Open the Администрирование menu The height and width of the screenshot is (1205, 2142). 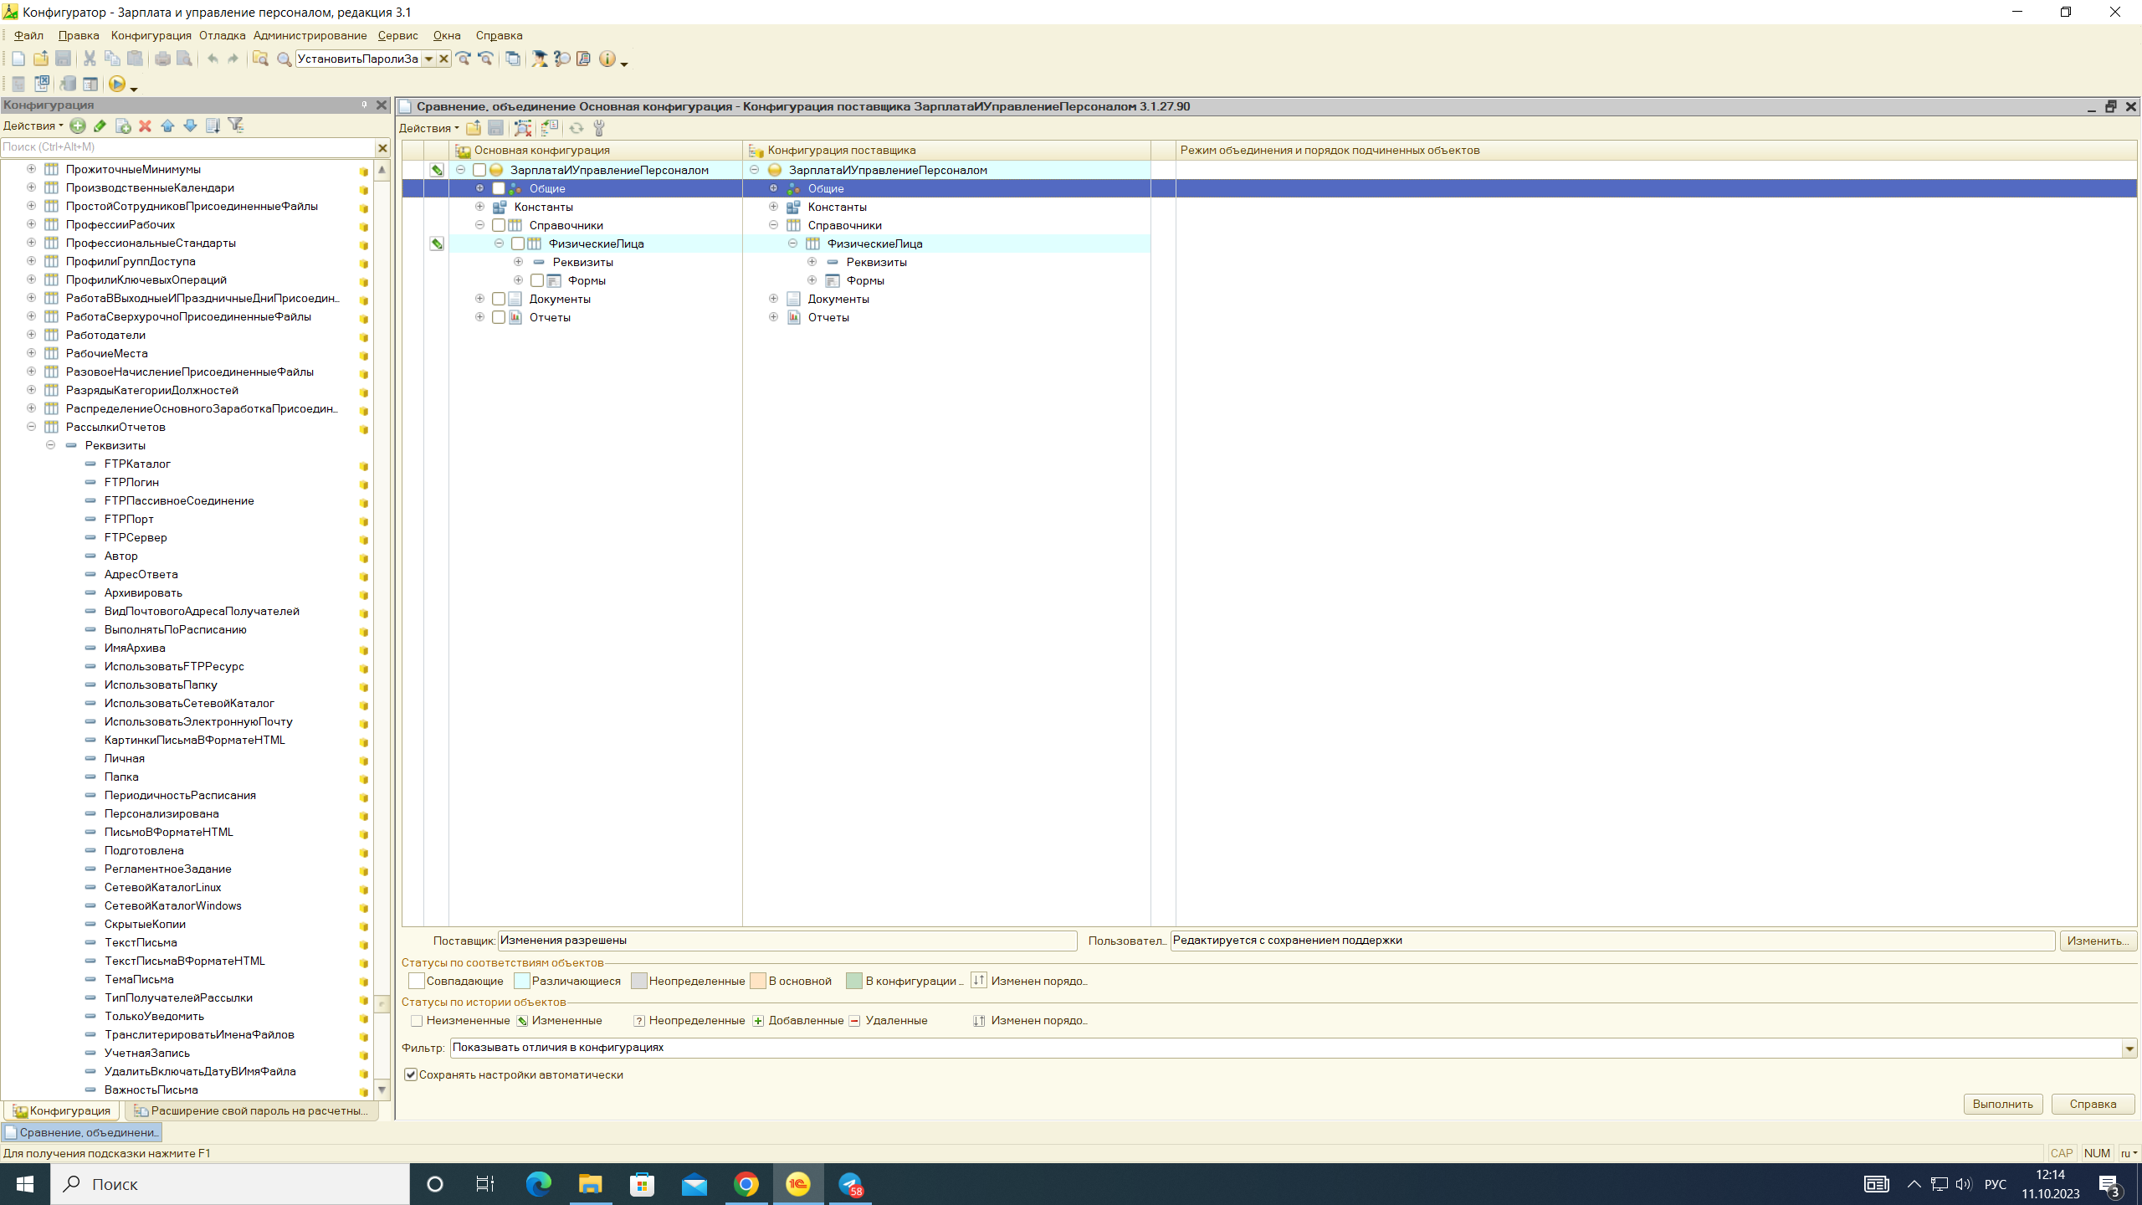pyautogui.click(x=310, y=35)
